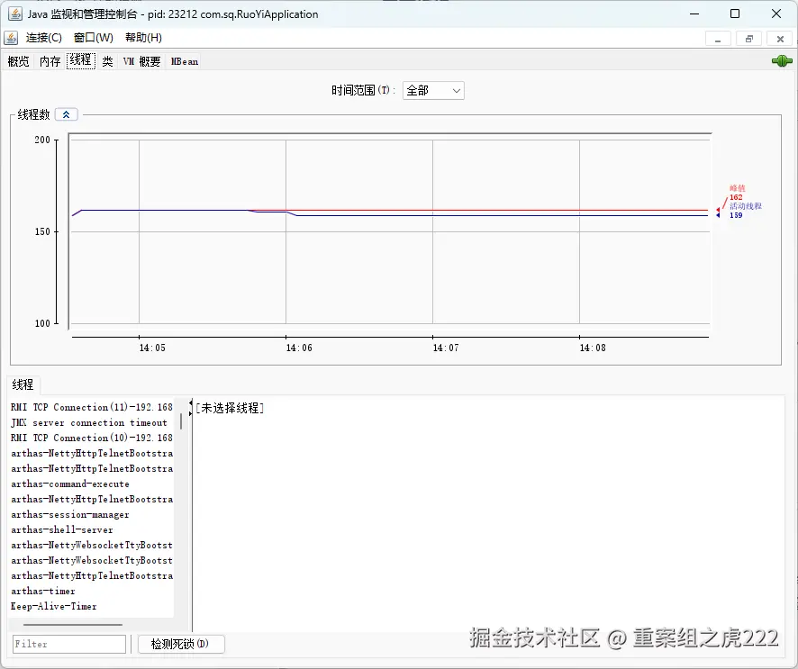The width and height of the screenshot is (798, 669).
Task: Switch to the 概览 tab
Action: [x=18, y=61]
